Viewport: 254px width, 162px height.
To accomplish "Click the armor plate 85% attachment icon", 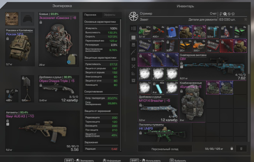I will click(72, 59).
